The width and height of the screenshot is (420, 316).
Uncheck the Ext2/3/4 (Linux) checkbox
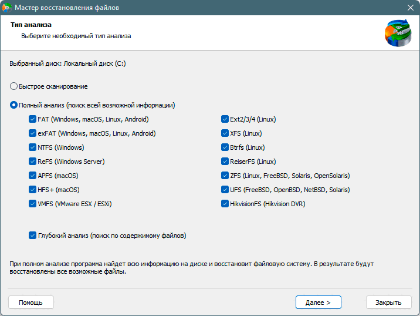tap(225, 119)
